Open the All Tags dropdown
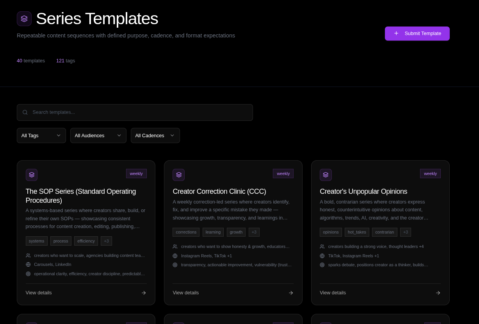This screenshot has width=479, height=324. (x=41, y=136)
